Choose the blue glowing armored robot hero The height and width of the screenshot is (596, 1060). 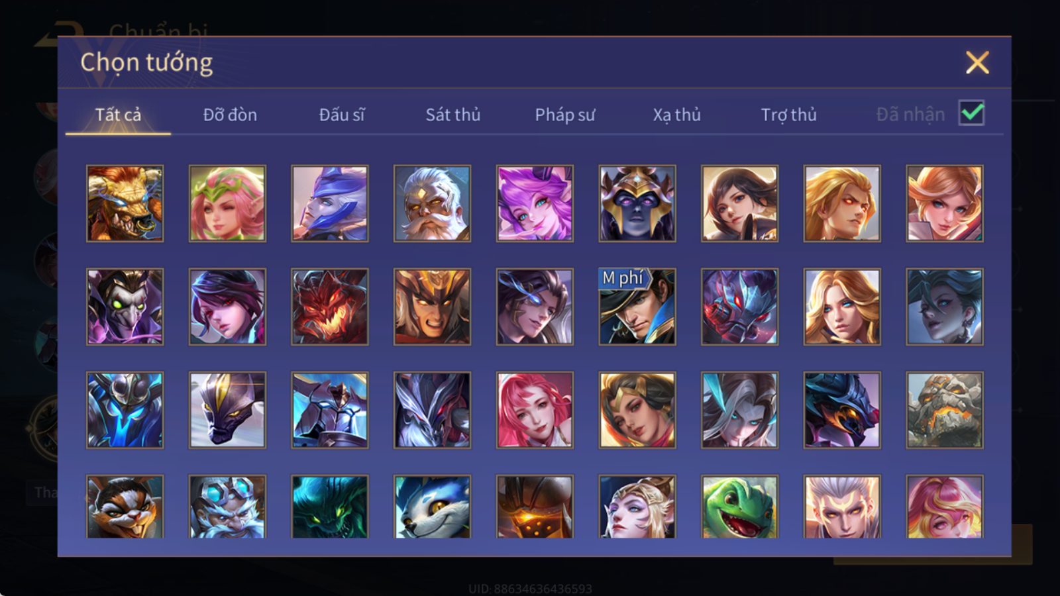(125, 410)
